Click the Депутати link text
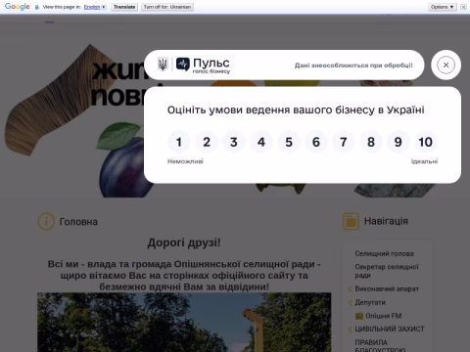The width and height of the screenshot is (470, 352). [370, 302]
